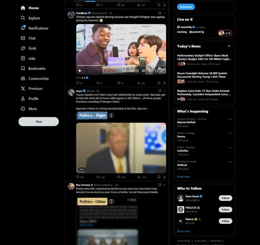260x245 pixels.
Task: Mute the video using volume icon
Action: coord(144,71)
